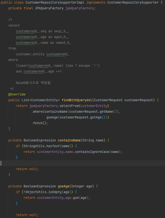Viewport: 165px width, 218px height.
Task: Click the CustomerRepositorySupporter interface name after implements
Action: [x=133, y=2]
